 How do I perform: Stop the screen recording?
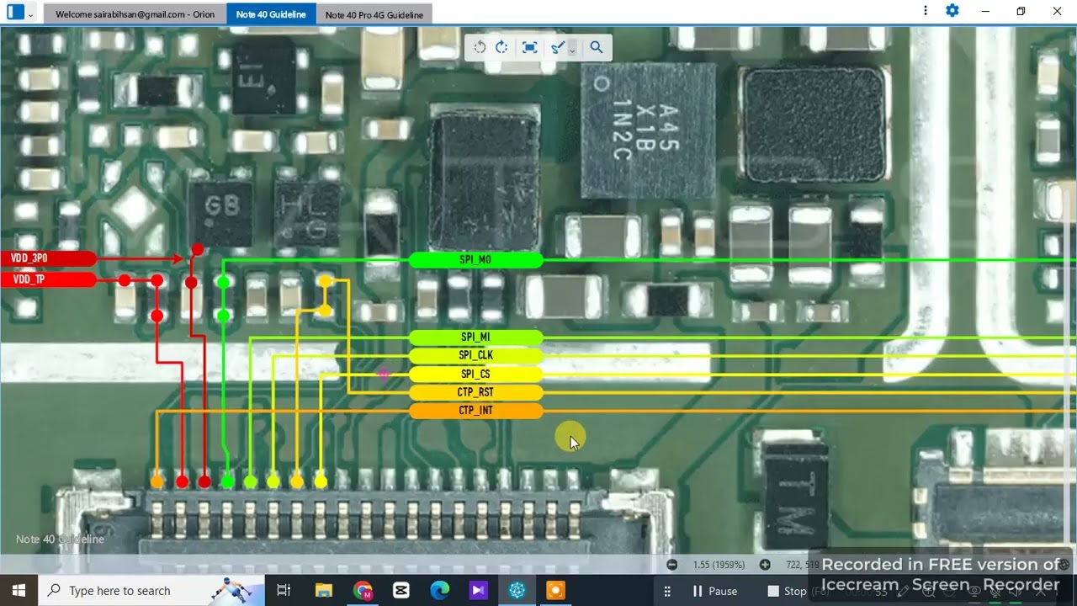[787, 591]
